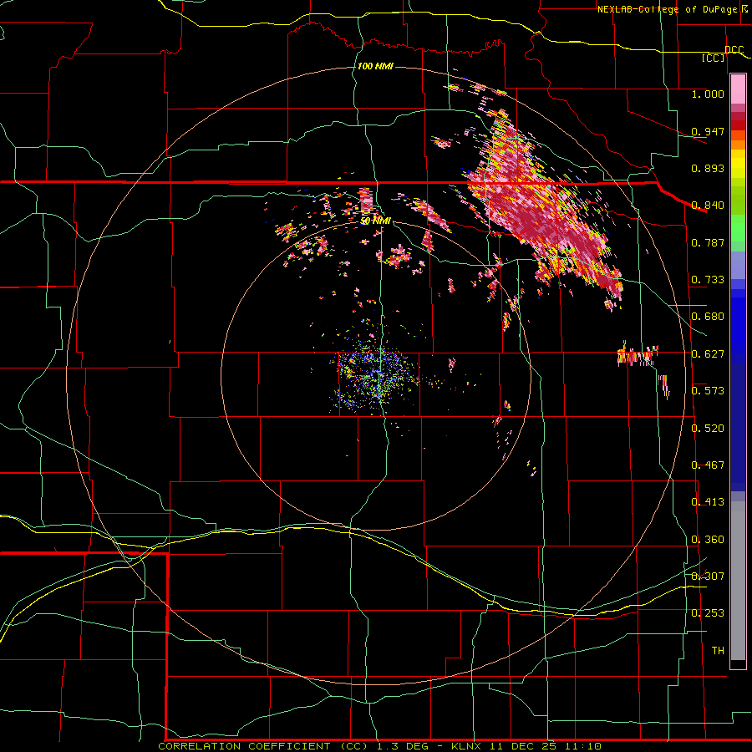
Task: Click the 1.000 scale value
Action: pos(708,94)
